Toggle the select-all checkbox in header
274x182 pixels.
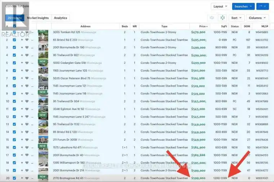click(x=14, y=26)
